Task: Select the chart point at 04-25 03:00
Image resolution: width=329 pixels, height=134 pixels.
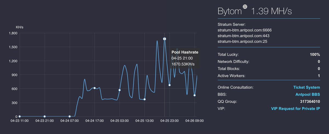Action: point(120,90)
